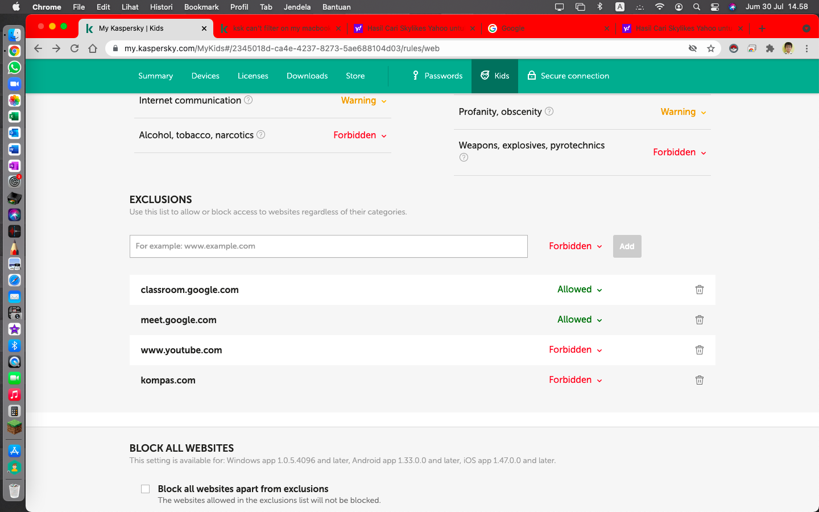Show help for Alcohol, tobacco, narcotics
Screen dimensions: 819x512
click(261, 135)
